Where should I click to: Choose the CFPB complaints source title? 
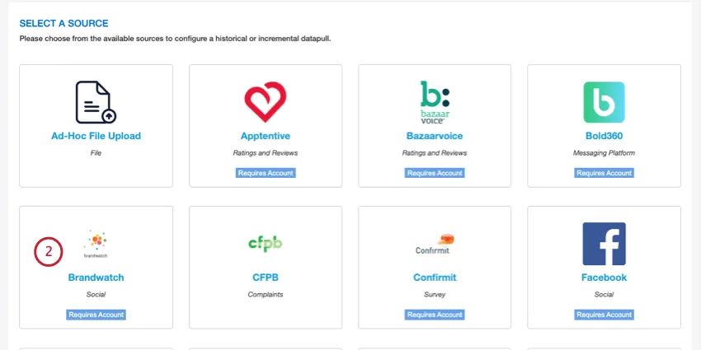[265, 278]
